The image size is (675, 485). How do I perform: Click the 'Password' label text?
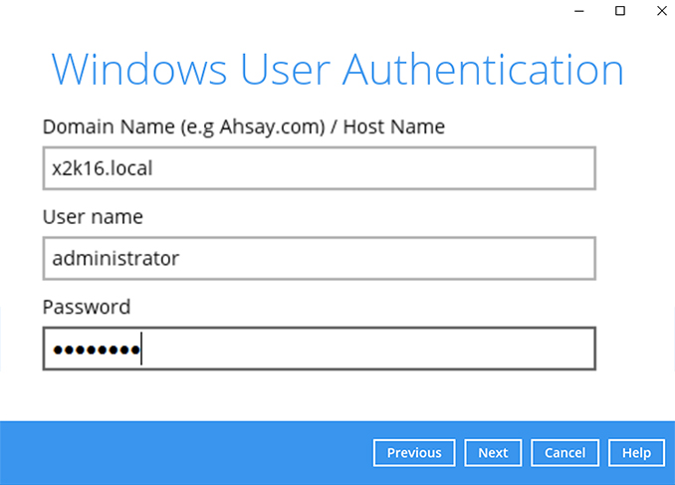tap(87, 306)
